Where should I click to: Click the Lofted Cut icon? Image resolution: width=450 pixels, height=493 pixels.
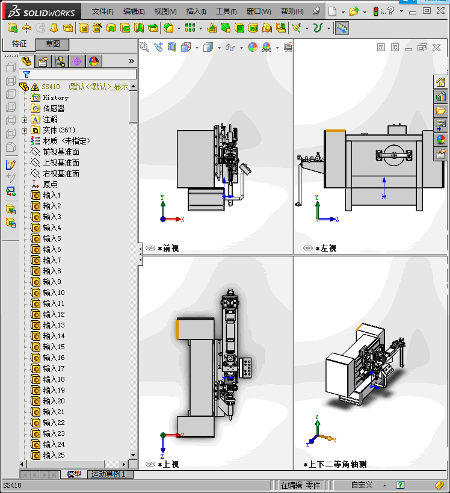(x=139, y=28)
